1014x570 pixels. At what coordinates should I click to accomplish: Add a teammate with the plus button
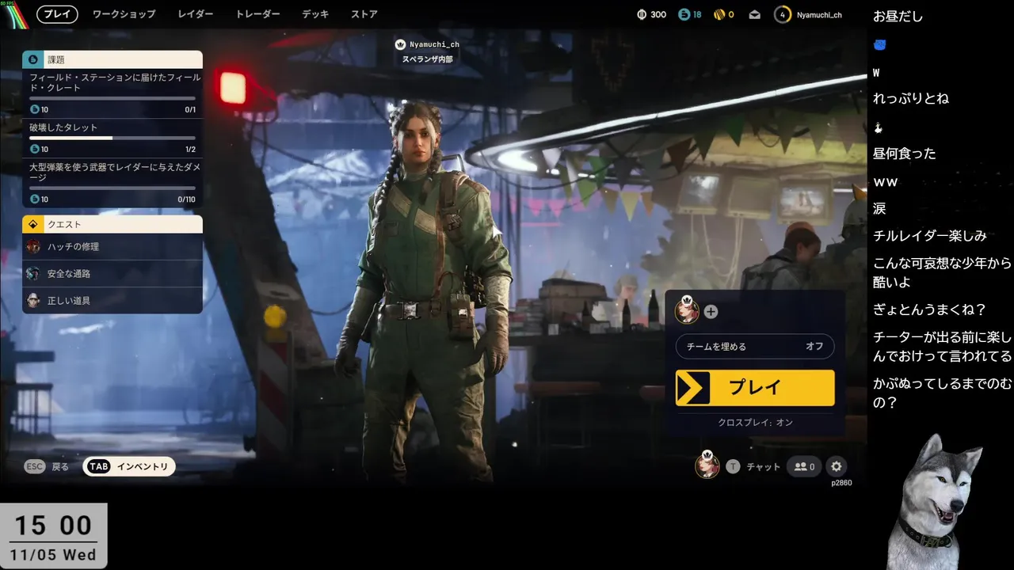pyautogui.click(x=711, y=312)
